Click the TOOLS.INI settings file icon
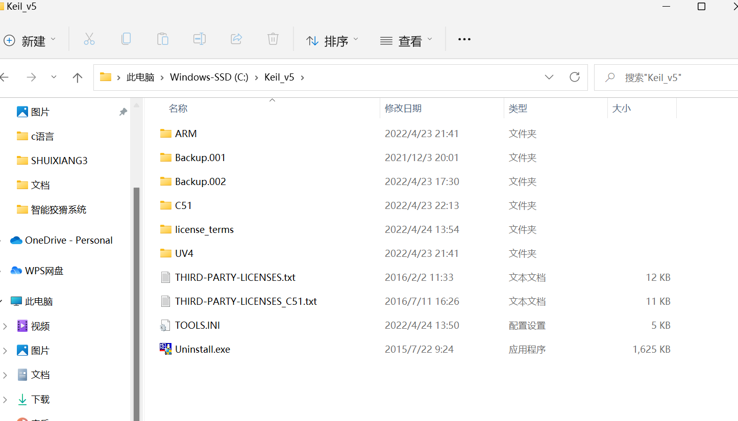 [165, 325]
